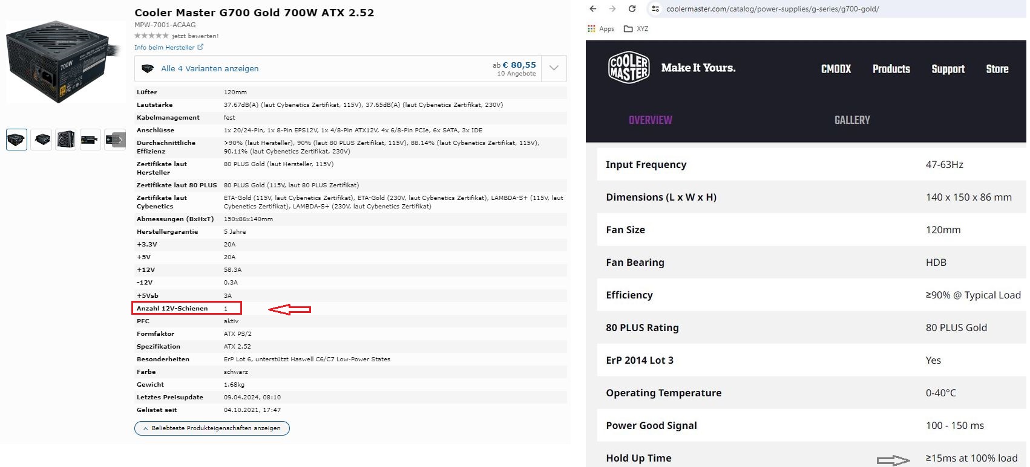This screenshot has width=1030, height=467.
Task: Open site information icon in address bar
Action: pyautogui.click(x=655, y=8)
